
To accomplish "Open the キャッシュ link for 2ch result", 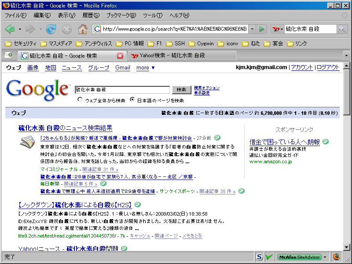I will [140, 236].
